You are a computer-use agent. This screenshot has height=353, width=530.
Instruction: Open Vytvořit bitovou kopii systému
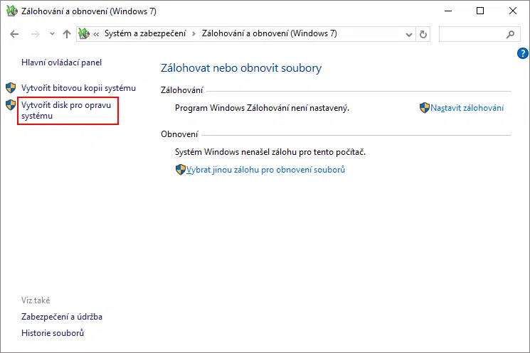click(x=78, y=88)
